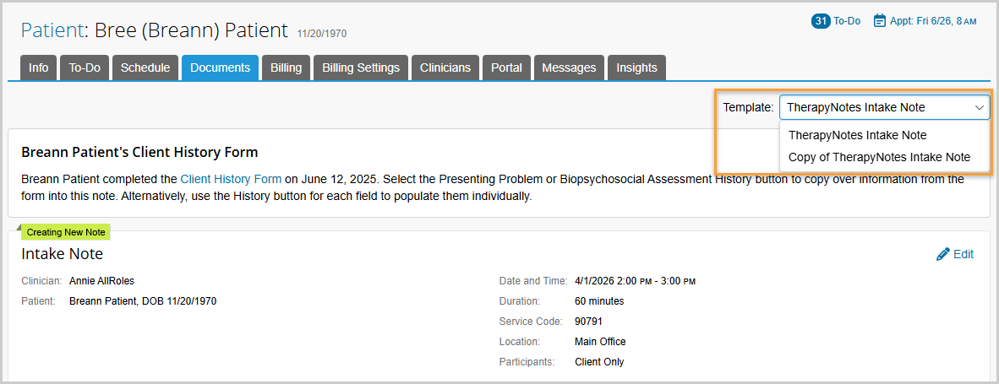
Task: Switch to the To-Do tab
Action: 85,68
